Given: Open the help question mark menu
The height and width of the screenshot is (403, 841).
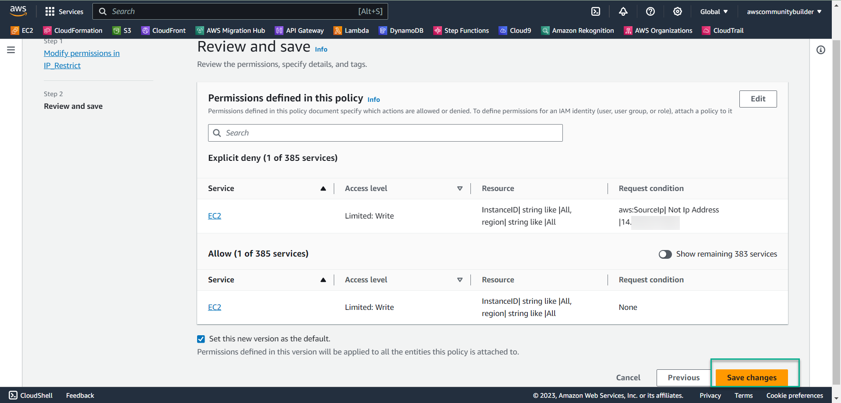Looking at the screenshot, I should tap(650, 11).
